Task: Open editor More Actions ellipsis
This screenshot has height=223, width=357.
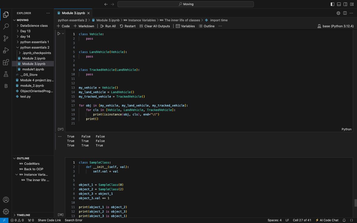Action: tap(351, 13)
